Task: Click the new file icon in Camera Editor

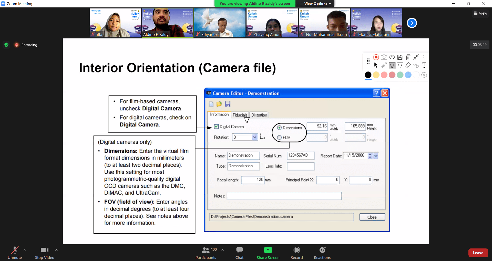Action: coord(211,104)
